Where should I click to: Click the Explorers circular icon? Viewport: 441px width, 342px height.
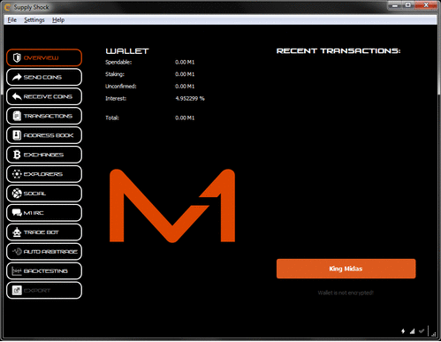pyautogui.click(x=17, y=174)
